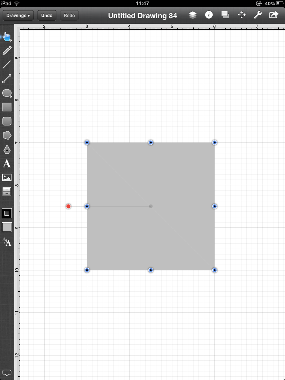Screen dimensions: 285x380
Task: Click the bottom-center resize handle
Action: [151, 270]
